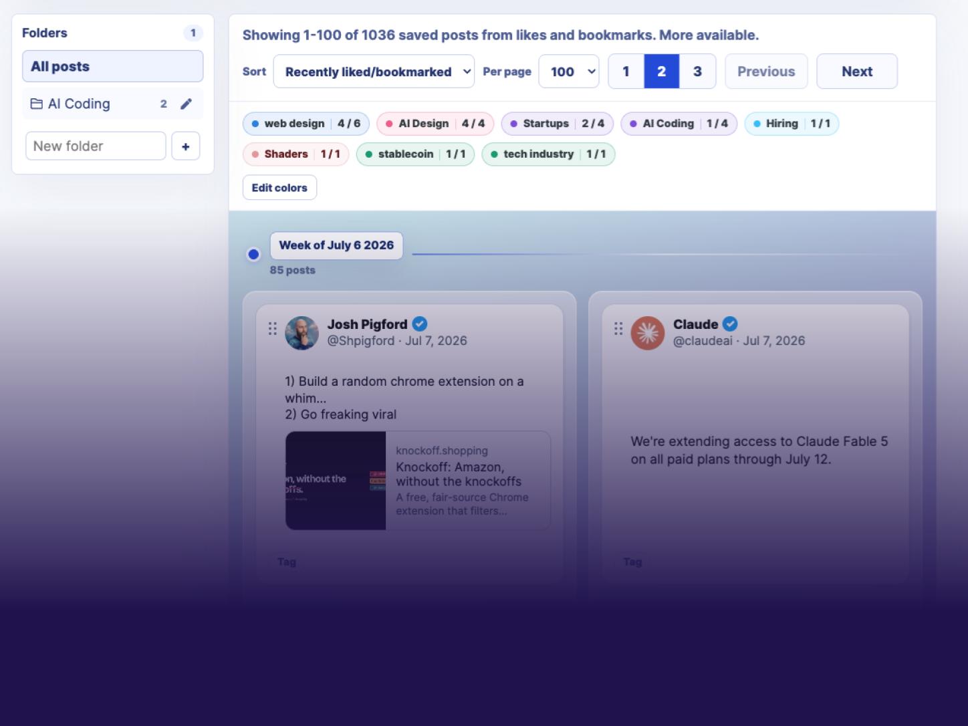Click the Claude Fable 5 post text
Image resolution: width=968 pixels, height=726 pixels.
pos(759,450)
